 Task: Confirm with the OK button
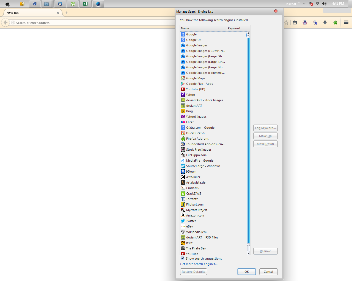coord(247,272)
